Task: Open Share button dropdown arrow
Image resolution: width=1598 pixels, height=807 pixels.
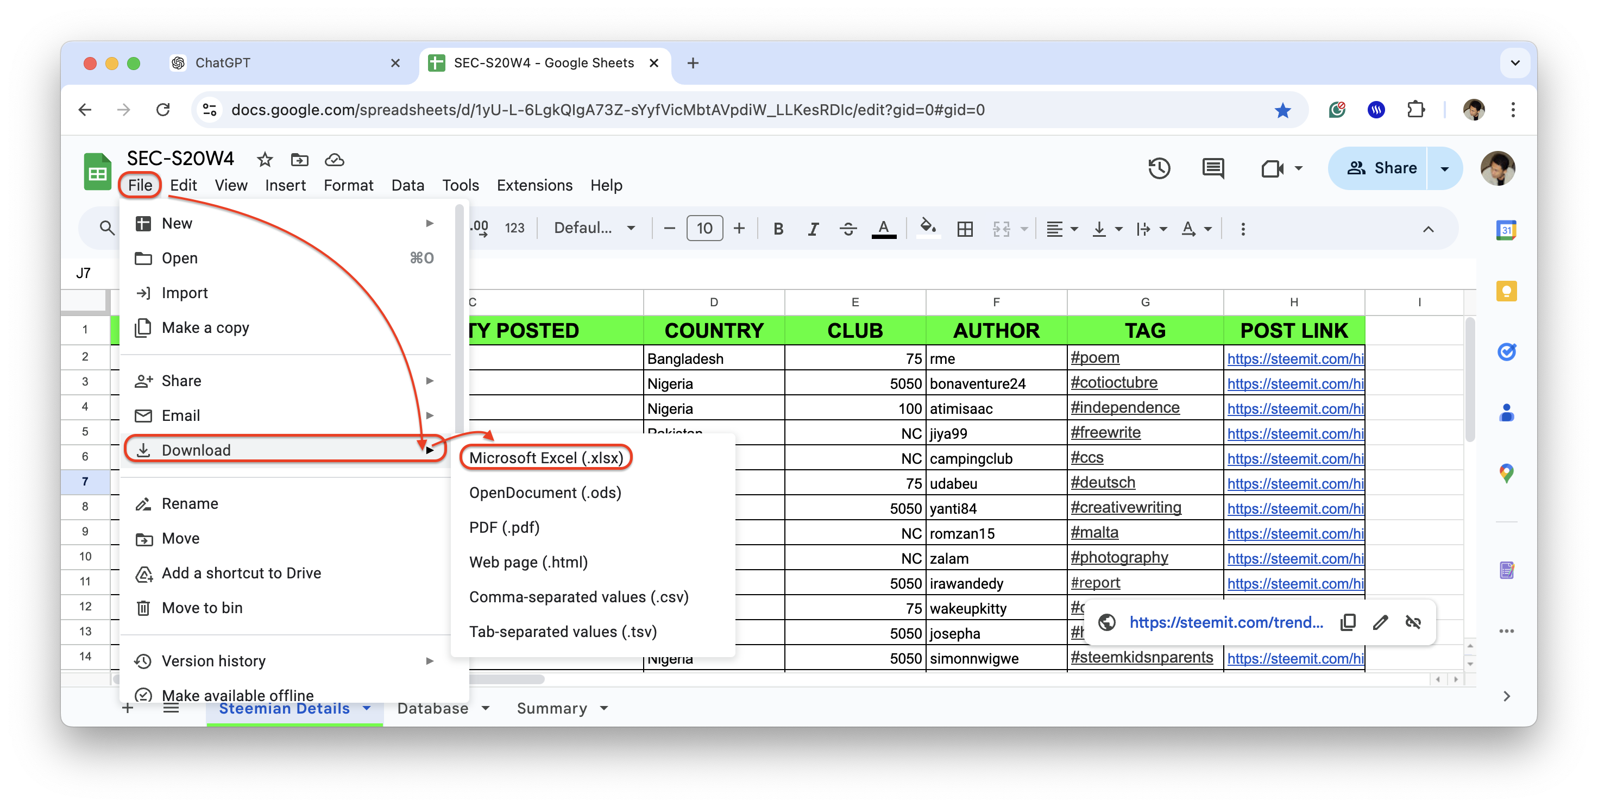Action: tap(1444, 168)
